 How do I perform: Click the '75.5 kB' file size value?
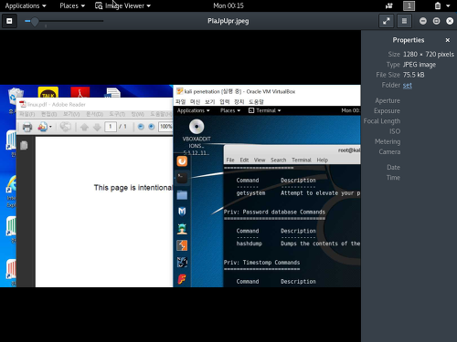click(x=413, y=75)
